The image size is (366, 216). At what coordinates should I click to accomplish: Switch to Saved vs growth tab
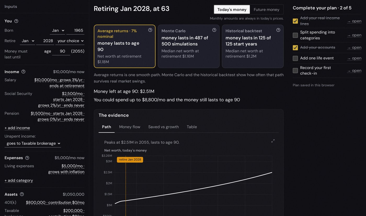point(163,127)
